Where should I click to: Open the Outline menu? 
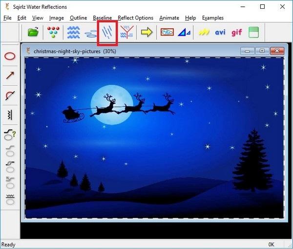tap(78, 18)
